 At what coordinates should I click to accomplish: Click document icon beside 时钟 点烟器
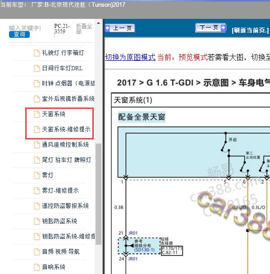(37, 84)
